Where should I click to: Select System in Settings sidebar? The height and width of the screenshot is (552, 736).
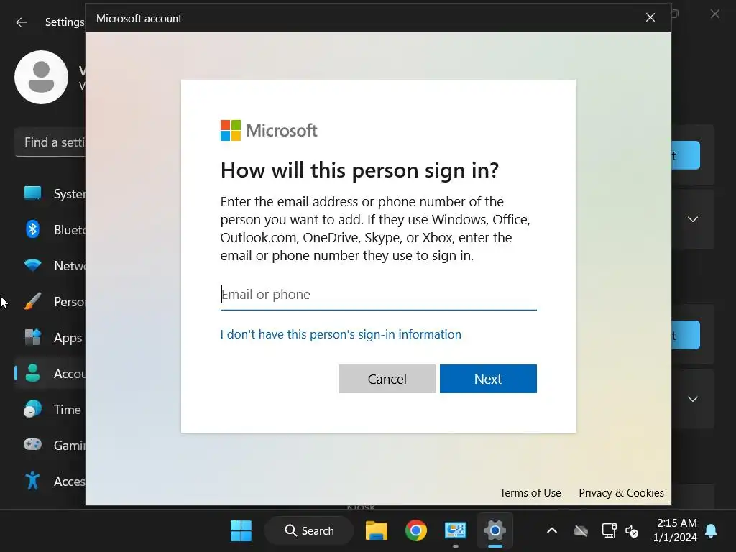point(50,193)
